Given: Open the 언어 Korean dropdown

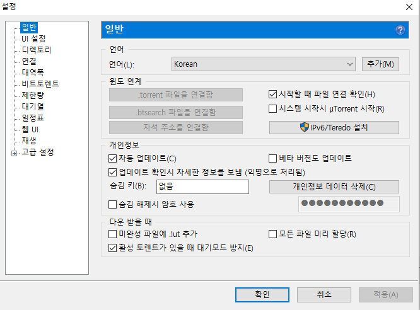Looking at the screenshot, I should coord(264,64).
